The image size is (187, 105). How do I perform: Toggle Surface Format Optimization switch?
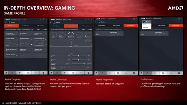click(32, 45)
